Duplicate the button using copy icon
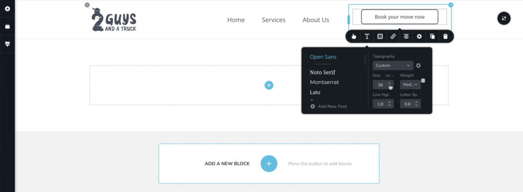523x192 pixels. pos(432,37)
